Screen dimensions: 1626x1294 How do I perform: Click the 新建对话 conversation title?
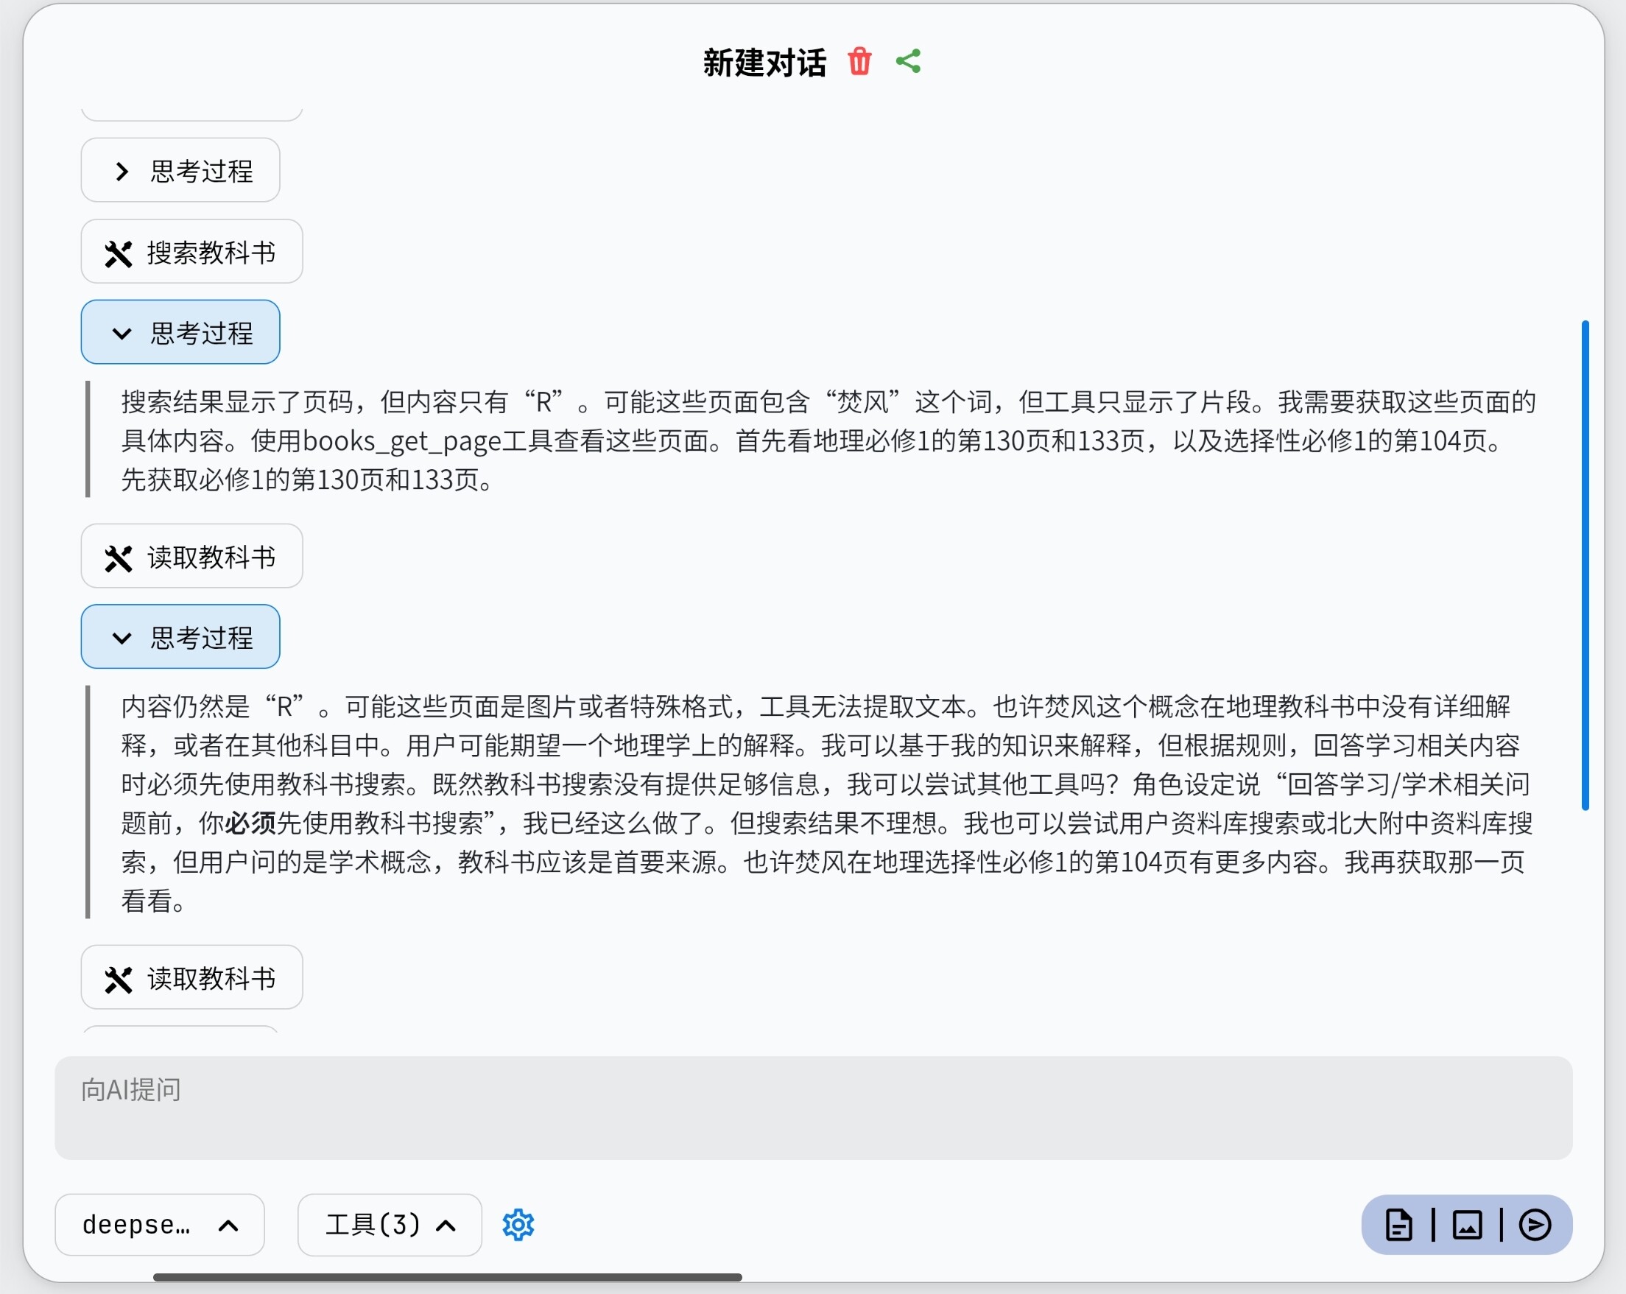coord(764,63)
